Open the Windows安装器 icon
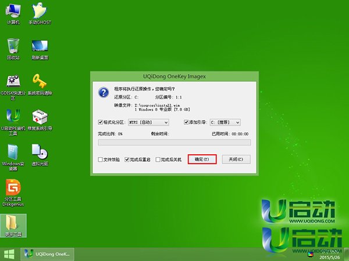 click(x=13, y=157)
